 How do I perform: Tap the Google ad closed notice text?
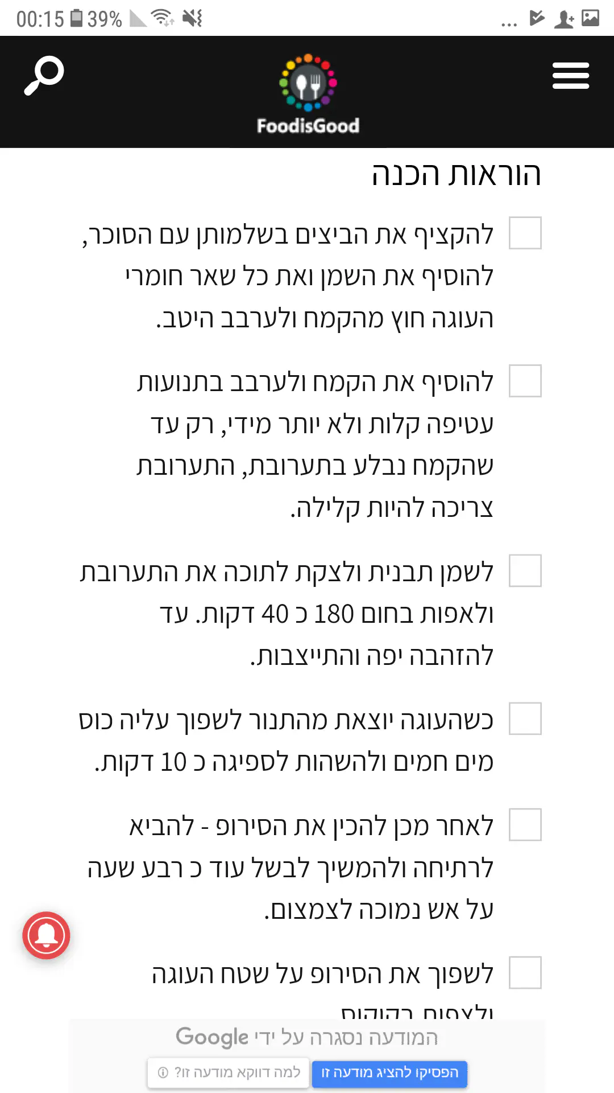pyautogui.click(x=307, y=1037)
